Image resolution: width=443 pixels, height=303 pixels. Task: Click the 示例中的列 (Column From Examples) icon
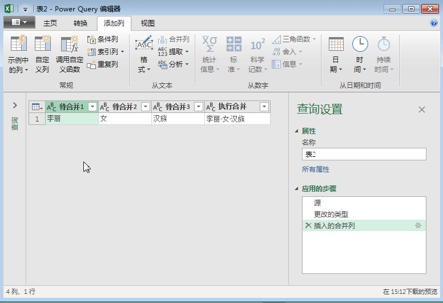(18, 45)
